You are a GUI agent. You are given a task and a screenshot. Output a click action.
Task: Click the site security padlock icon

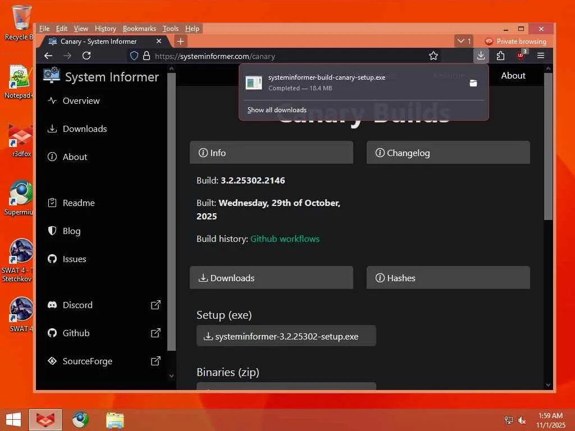pyautogui.click(x=147, y=56)
